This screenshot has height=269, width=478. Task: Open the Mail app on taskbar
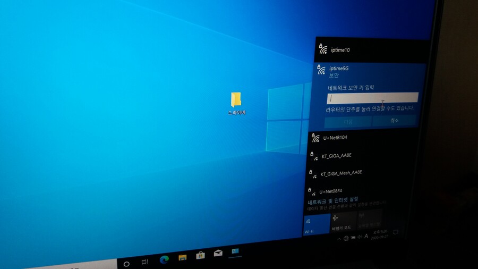(x=218, y=254)
